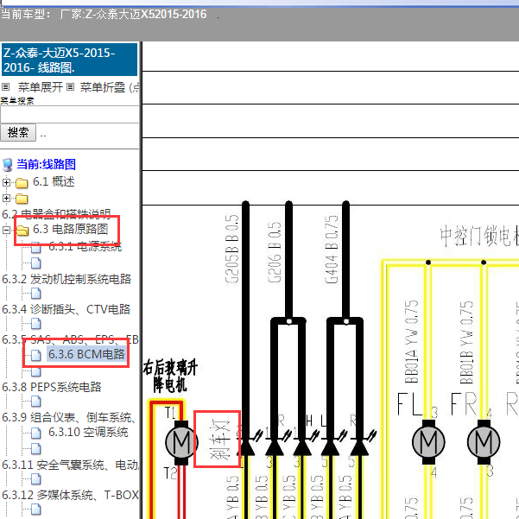Image resolution: width=519 pixels, height=519 pixels.
Task: Open 6.3.2 发动机控制系统电路 page
Action: 66,279
